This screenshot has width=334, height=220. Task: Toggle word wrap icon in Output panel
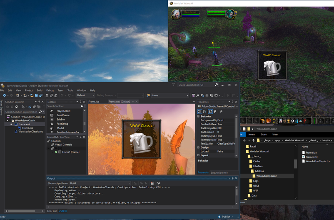coord(158,183)
